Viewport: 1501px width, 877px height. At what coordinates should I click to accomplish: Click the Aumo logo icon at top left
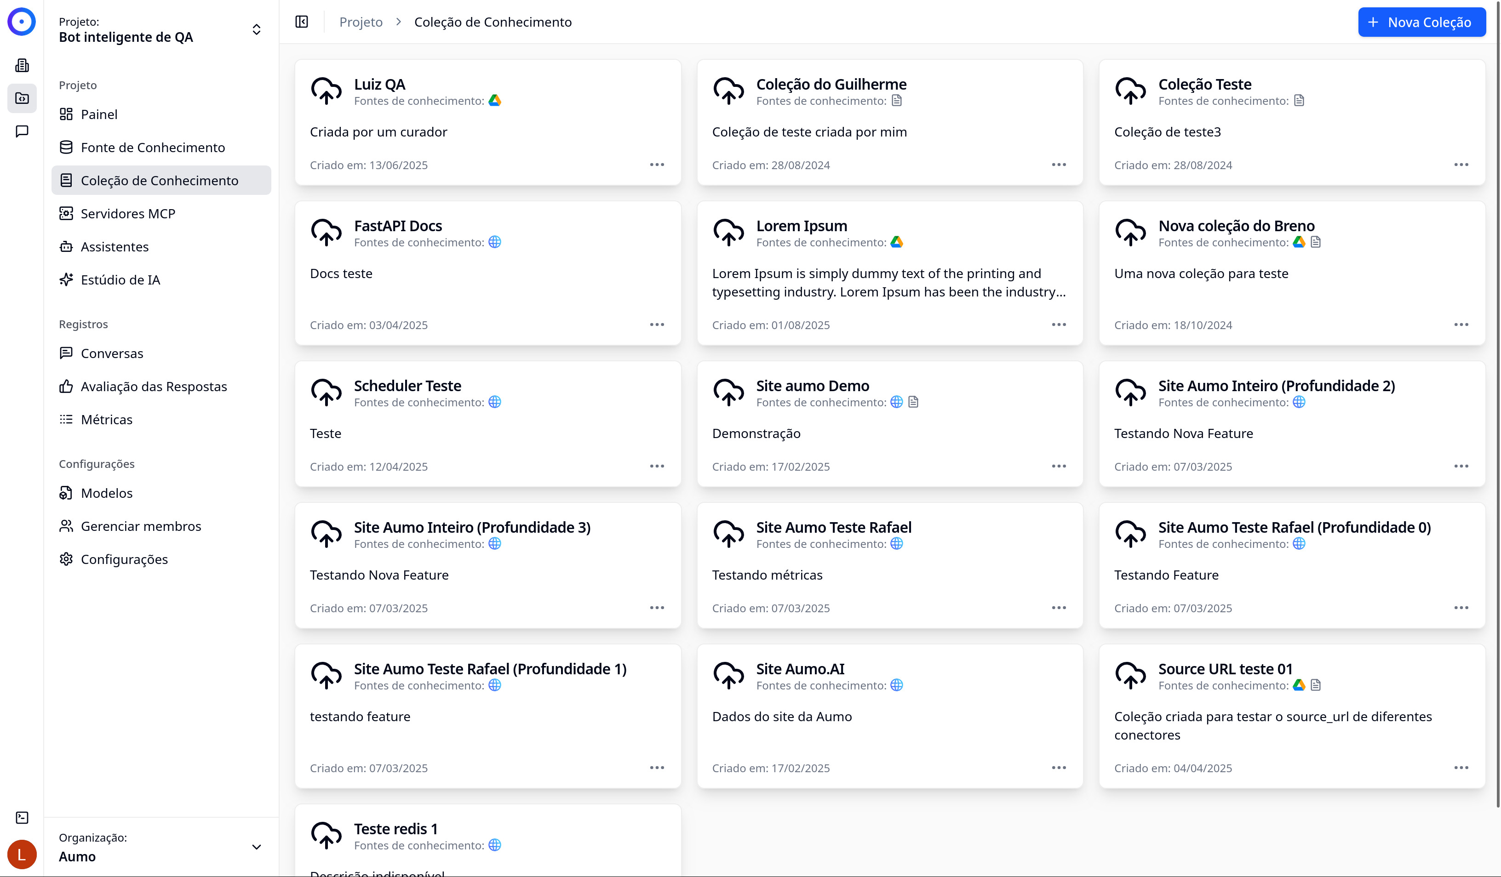pos(22,22)
